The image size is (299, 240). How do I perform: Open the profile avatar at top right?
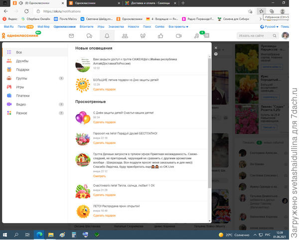click(285, 35)
